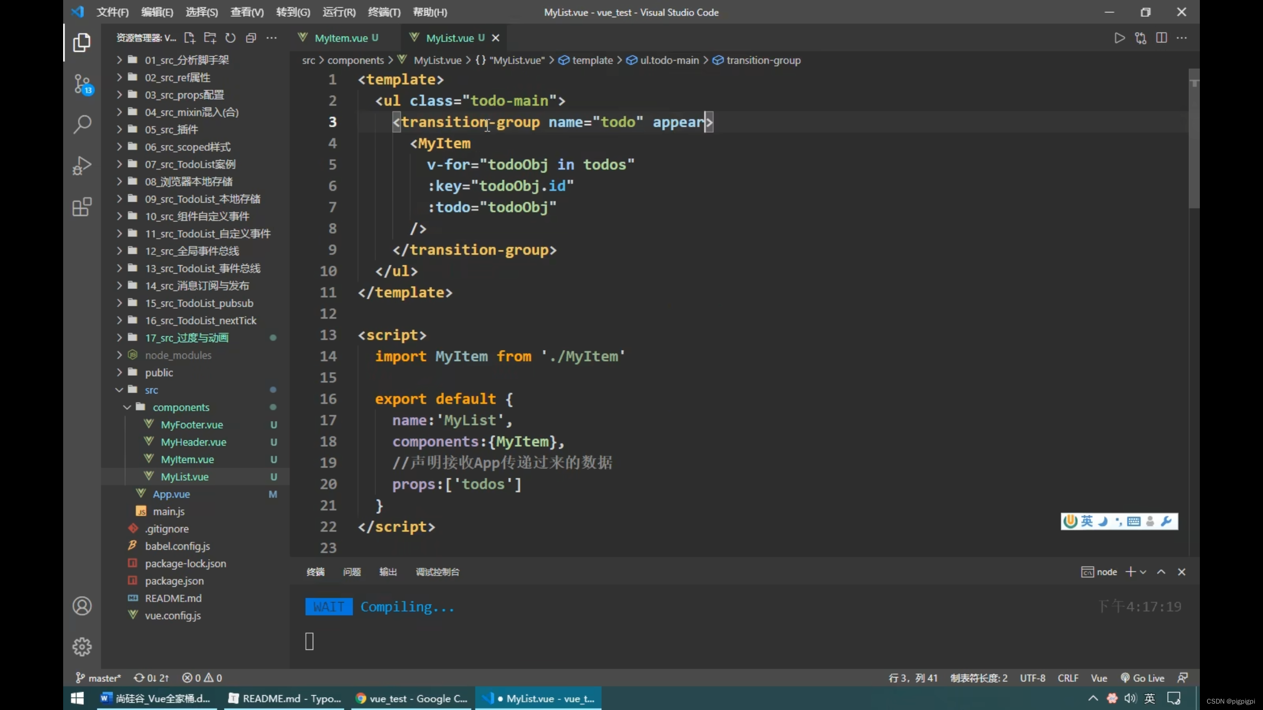Create a new file in explorer
Screen dimensions: 1263x710
click(x=189, y=38)
